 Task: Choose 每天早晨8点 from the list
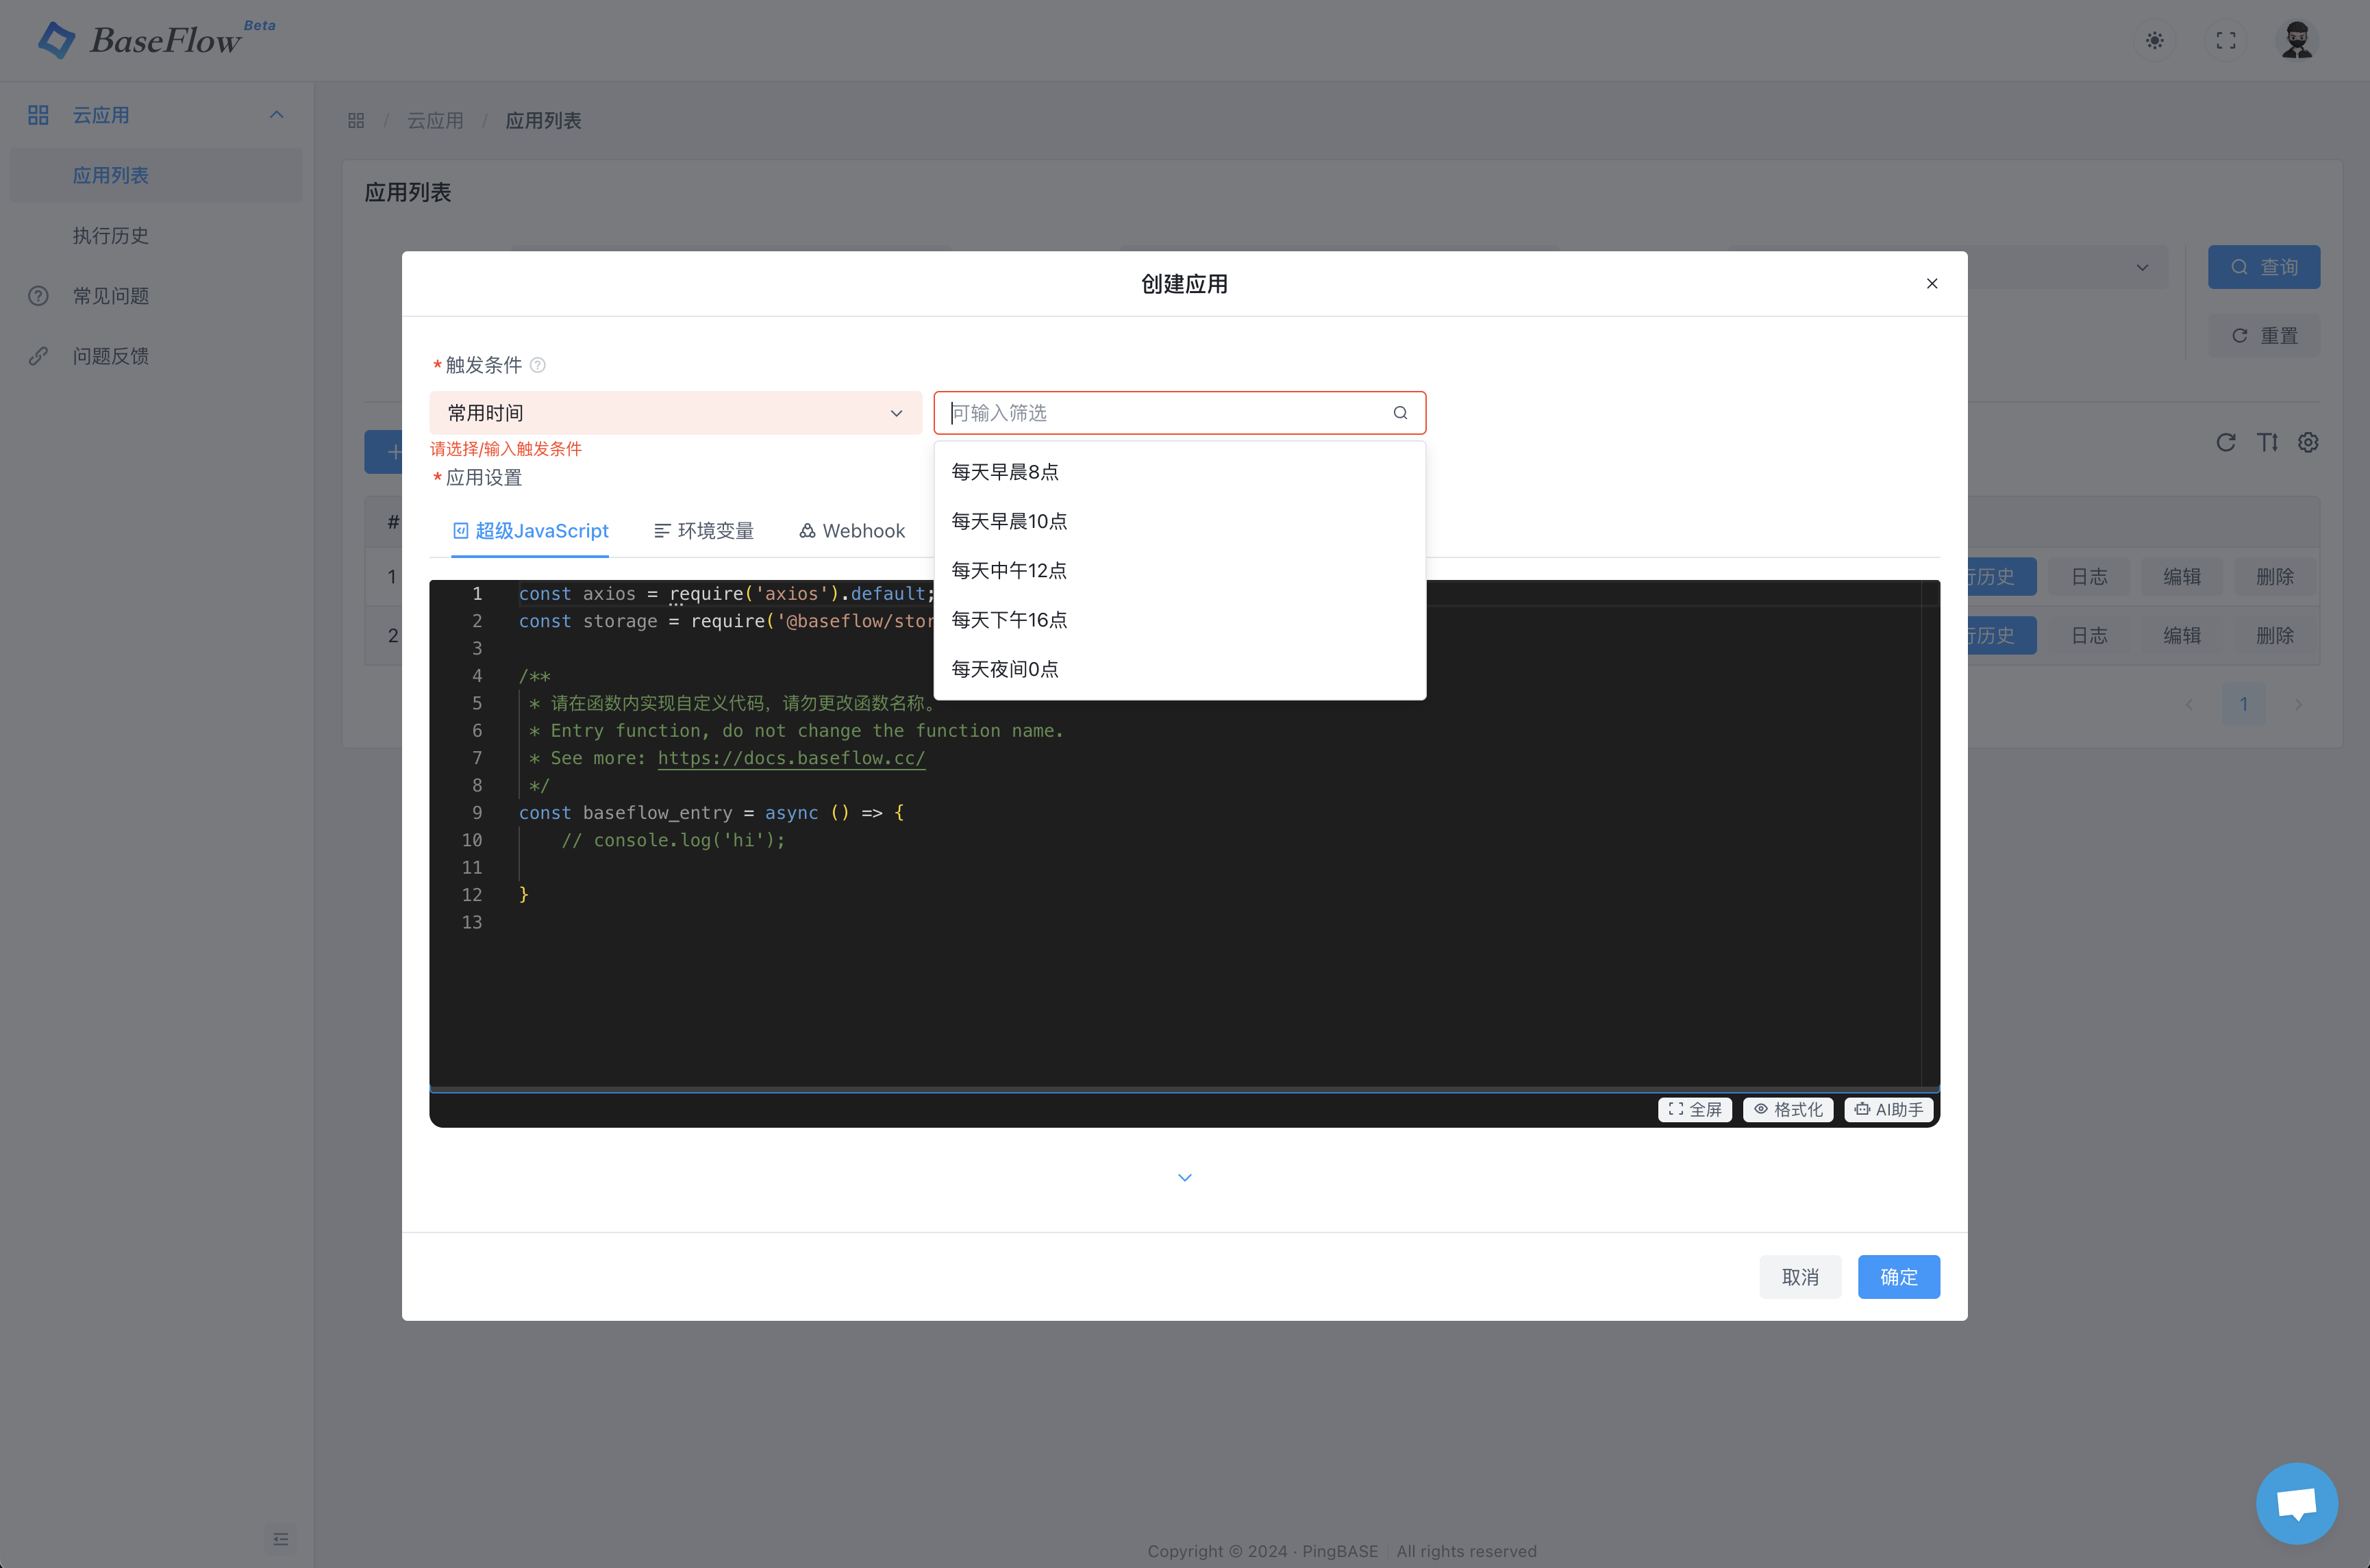tap(1180, 472)
